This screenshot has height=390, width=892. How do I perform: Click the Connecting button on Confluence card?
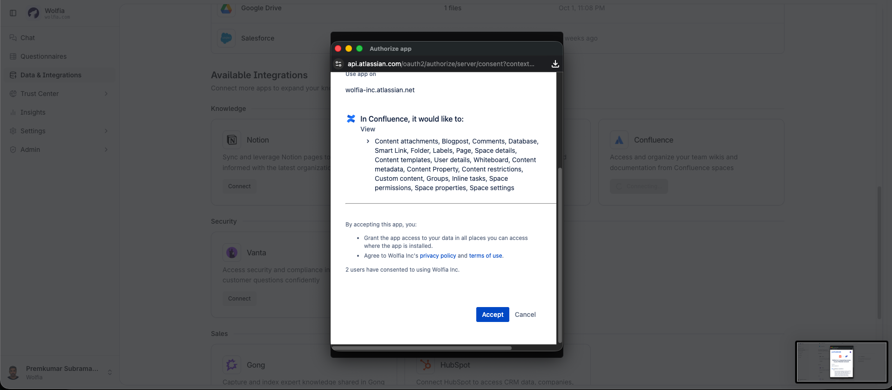(639, 186)
